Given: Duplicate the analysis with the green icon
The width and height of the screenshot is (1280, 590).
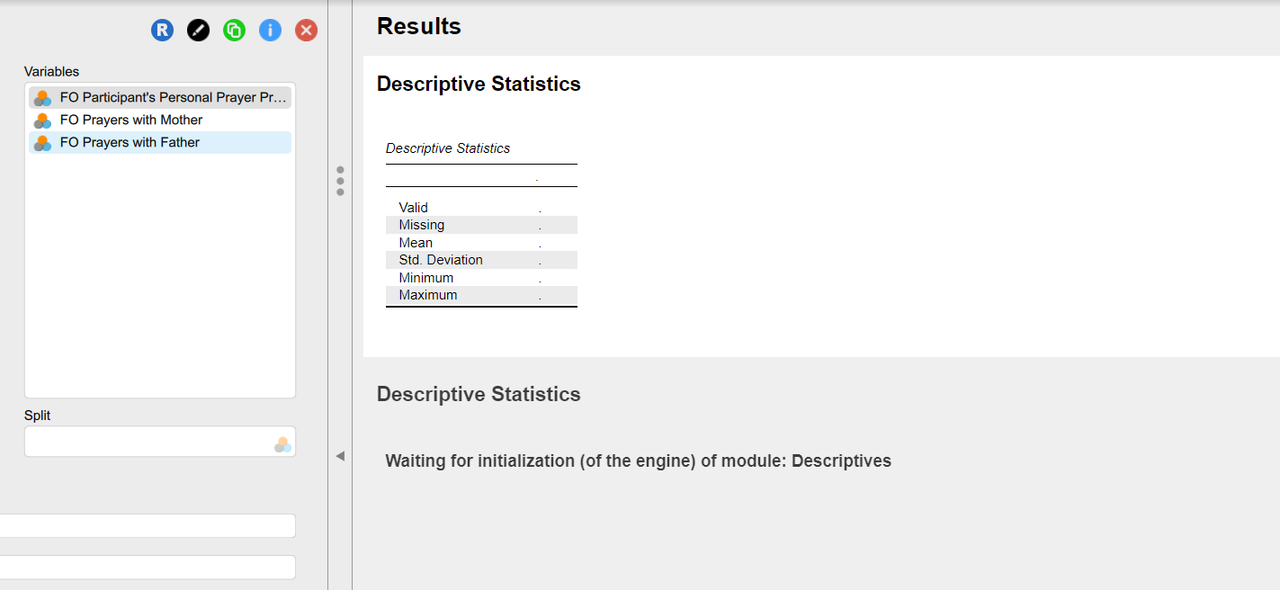Looking at the screenshot, I should point(234,31).
